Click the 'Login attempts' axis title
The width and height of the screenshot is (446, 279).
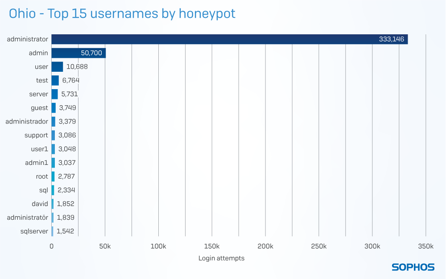point(221,258)
